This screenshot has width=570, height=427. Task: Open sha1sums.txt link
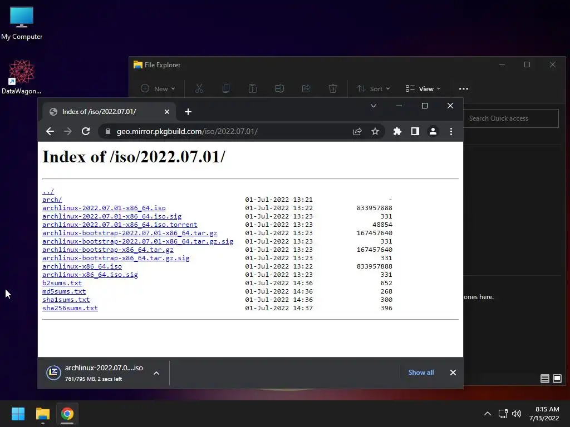click(66, 300)
